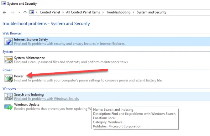Click Internet Explorer security and privacy description
The width and height of the screenshot is (210, 136).
tap(70, 44)
